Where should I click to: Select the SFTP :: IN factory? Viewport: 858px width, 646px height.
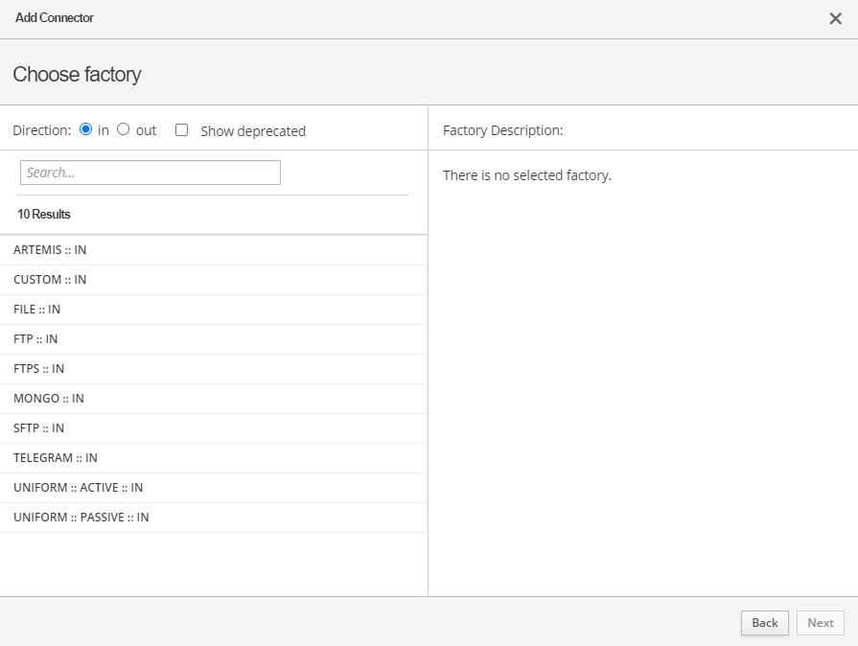click(x=39, y=428)
